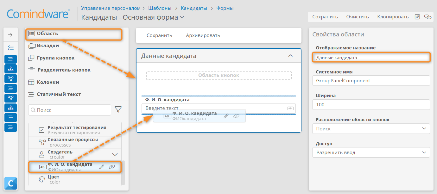Click Очистить in the top toolbar

pos(358,17)
